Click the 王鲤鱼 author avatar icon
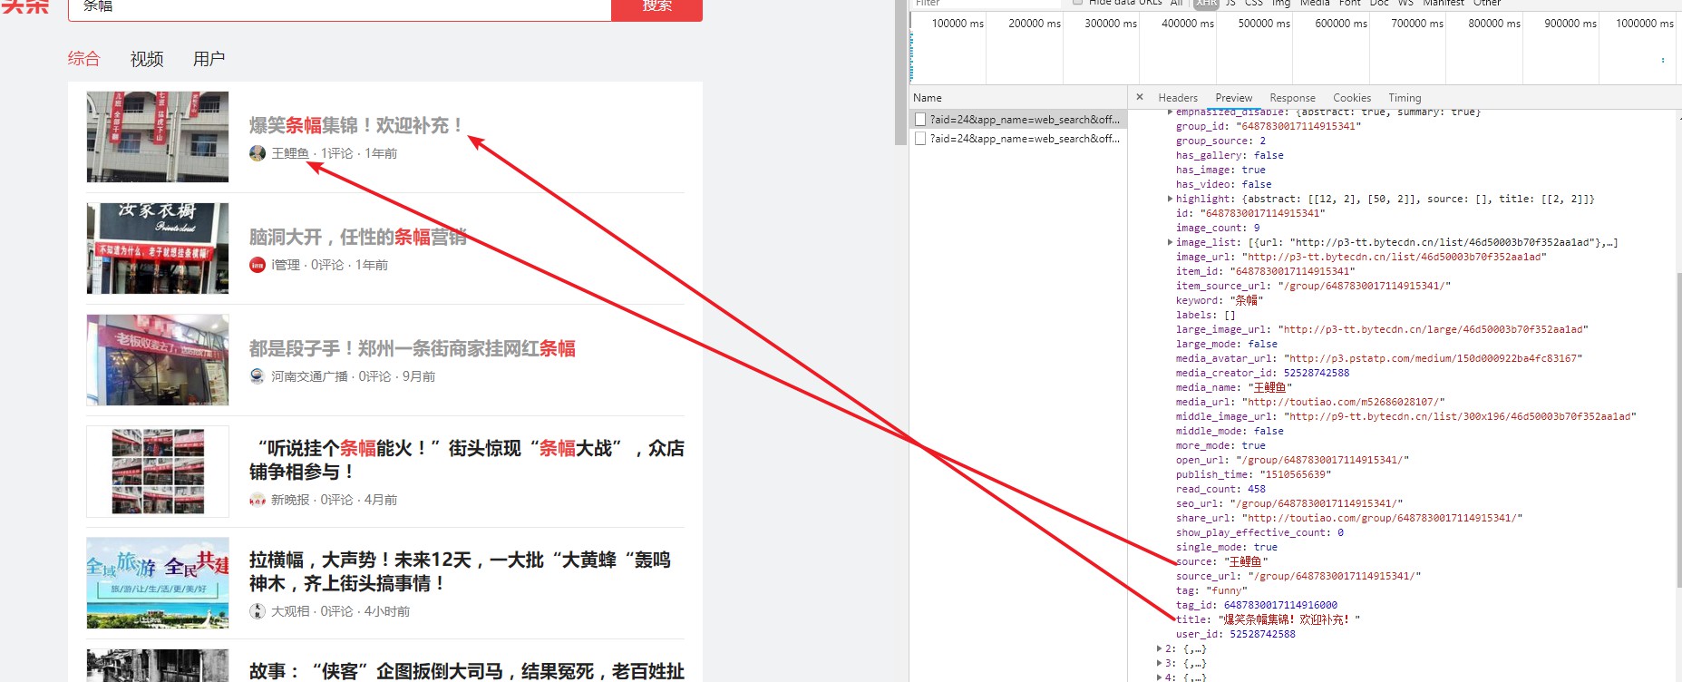 pyautogui.click(x=258, y=153)
